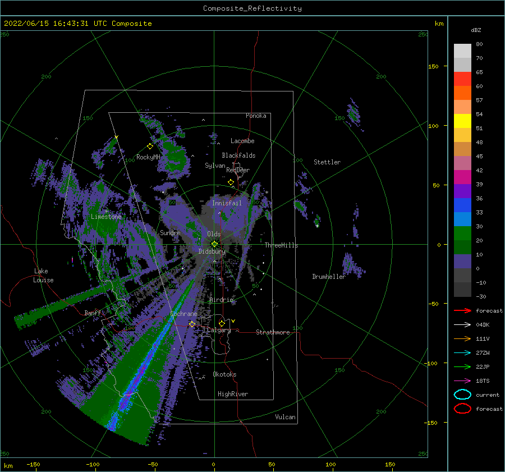This screenshot has width=505, height=472.
Task: Pick the red 65-60 dBZ swatch
Action: click(x=462, y=79)
